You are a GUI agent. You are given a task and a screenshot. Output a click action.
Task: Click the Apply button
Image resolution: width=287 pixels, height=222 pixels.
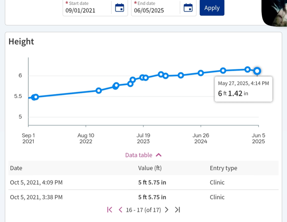coord(212,8)
